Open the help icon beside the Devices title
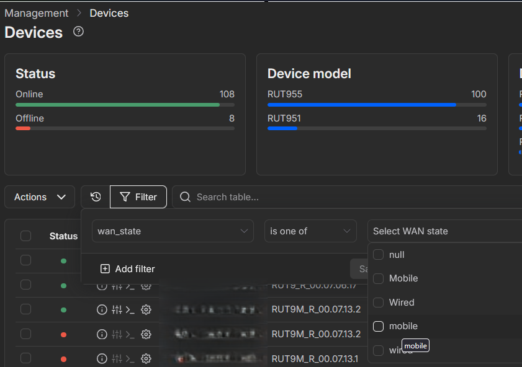Viewport: 522px width, 367px height. click(78, 32)
